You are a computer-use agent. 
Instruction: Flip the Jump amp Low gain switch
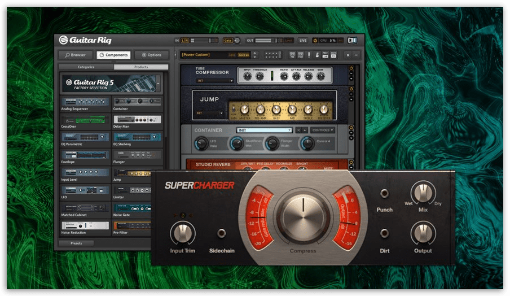(234, 109)
